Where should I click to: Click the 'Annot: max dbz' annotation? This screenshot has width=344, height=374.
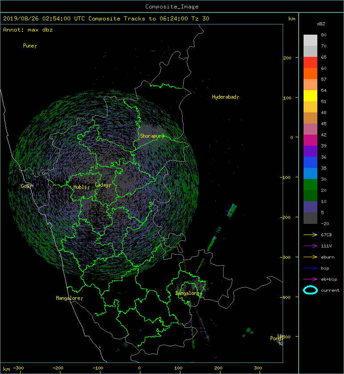coord(28,30)
